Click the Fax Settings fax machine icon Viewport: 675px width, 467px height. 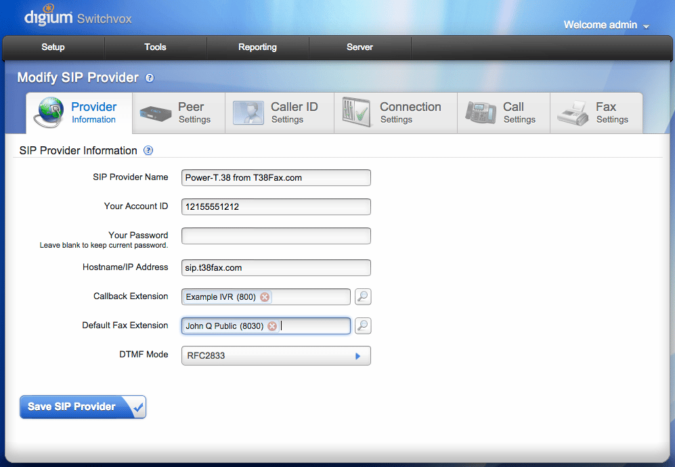[573, 113]
